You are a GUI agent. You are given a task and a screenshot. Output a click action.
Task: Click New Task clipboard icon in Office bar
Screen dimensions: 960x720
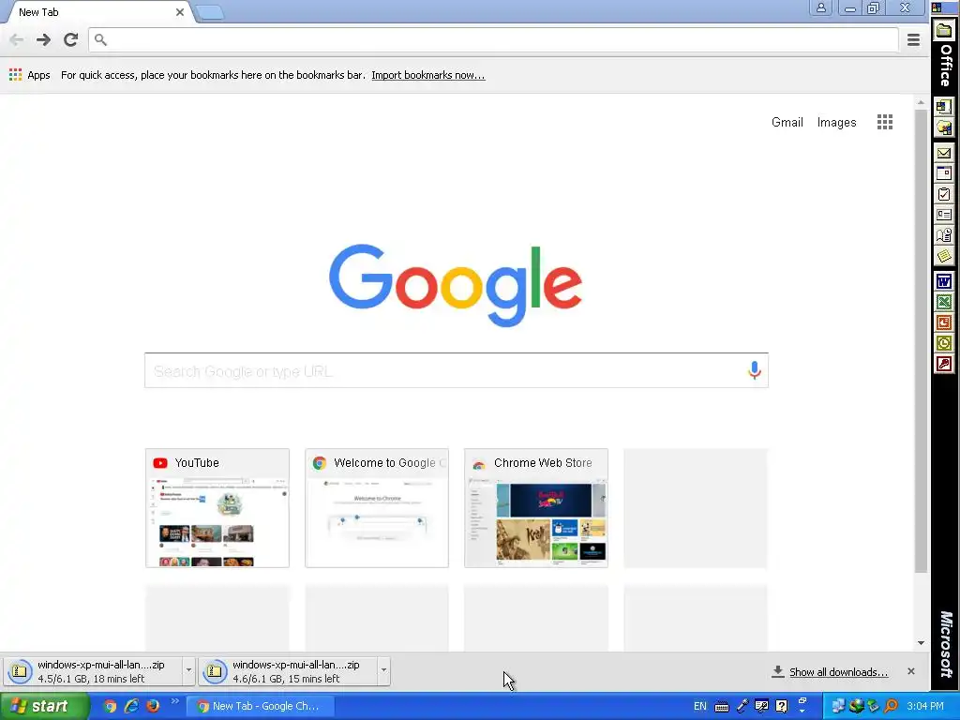pyautogui.click(x=944, y=194)
